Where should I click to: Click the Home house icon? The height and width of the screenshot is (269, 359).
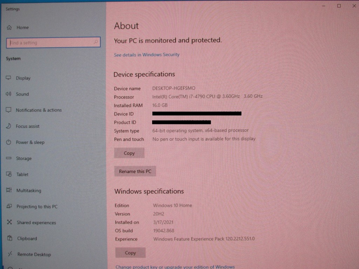(x=9, y=27)
